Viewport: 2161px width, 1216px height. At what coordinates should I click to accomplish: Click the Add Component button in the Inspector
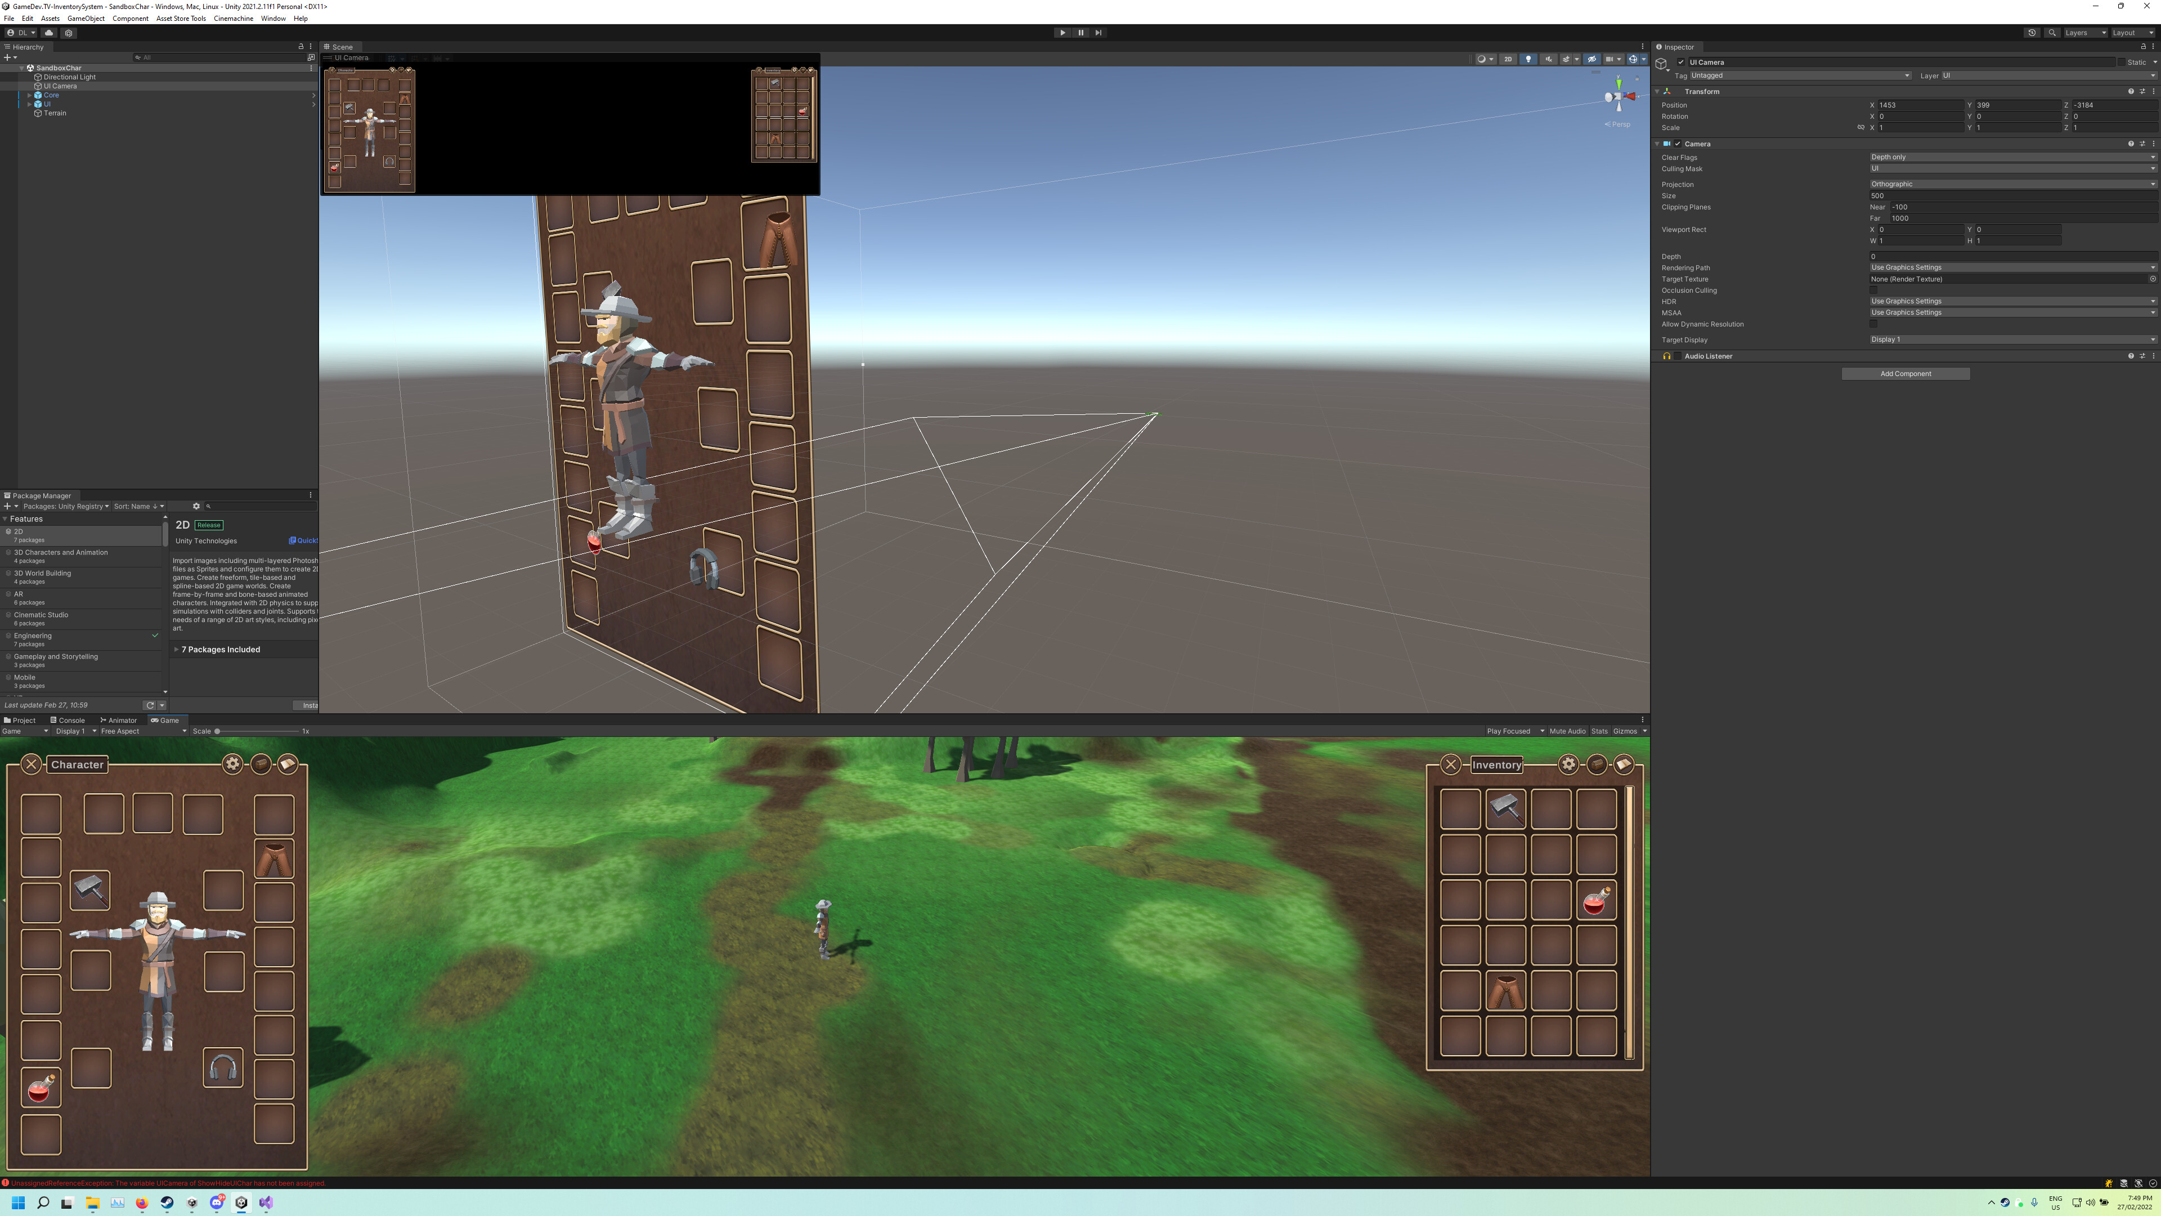click(x=1905, y=373)
